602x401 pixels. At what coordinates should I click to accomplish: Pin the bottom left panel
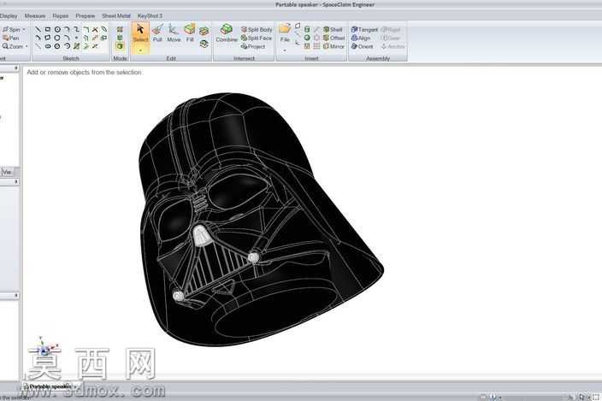click(x=16, y=296)
